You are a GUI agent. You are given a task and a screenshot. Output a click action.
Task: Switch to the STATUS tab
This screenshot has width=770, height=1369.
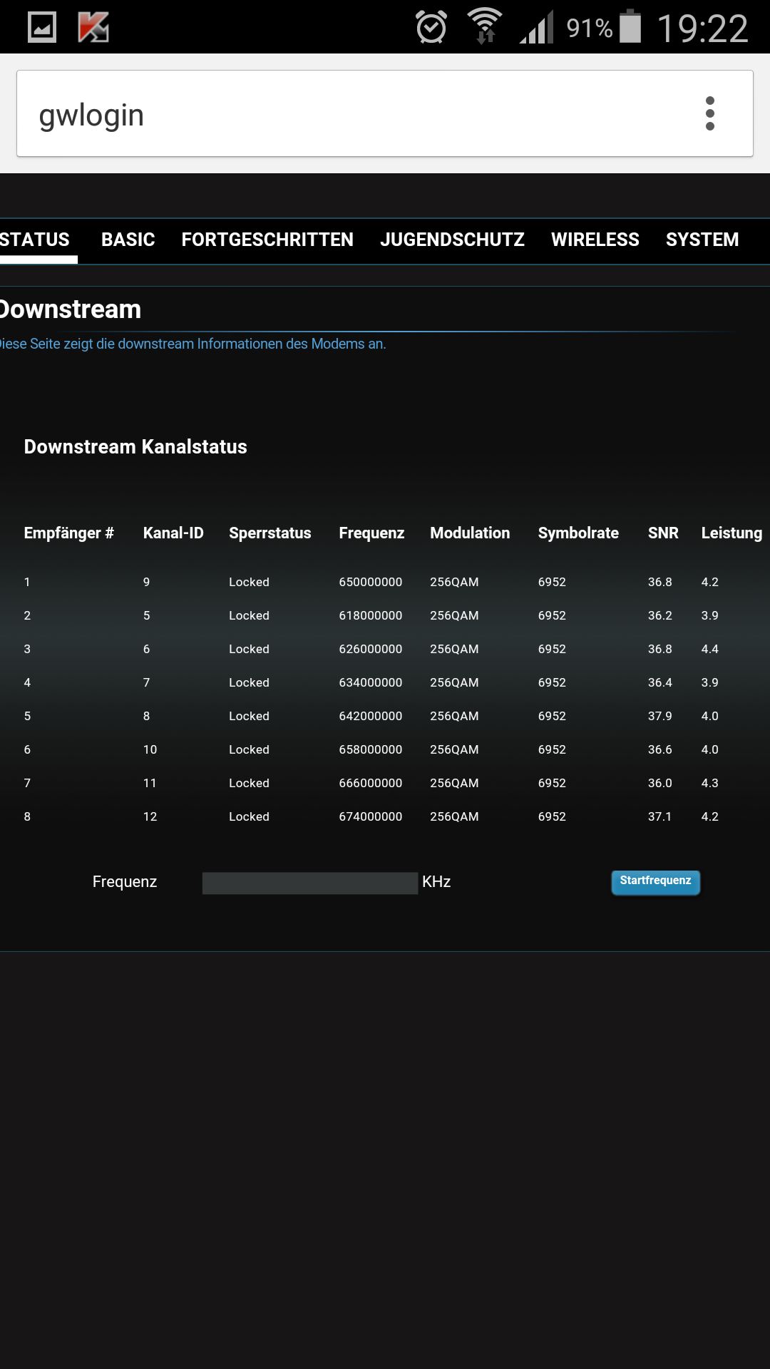pos(35,240)
